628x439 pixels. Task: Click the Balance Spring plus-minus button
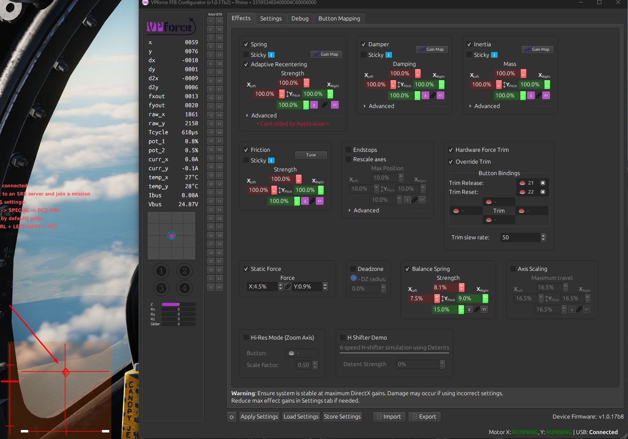tap(469, 309)
